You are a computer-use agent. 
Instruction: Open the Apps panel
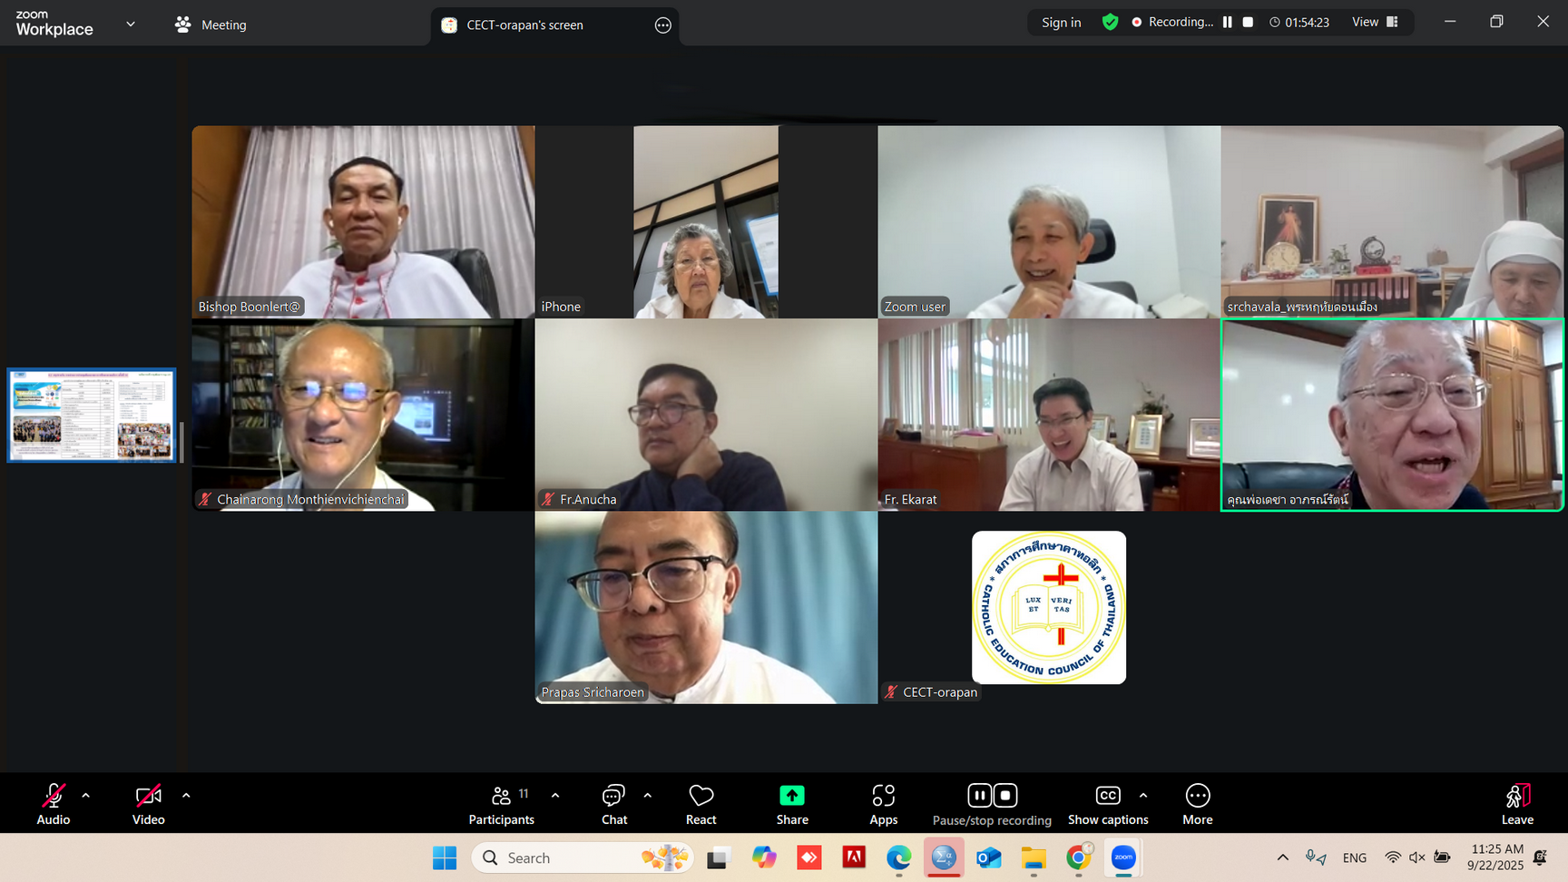coord(883,804)
